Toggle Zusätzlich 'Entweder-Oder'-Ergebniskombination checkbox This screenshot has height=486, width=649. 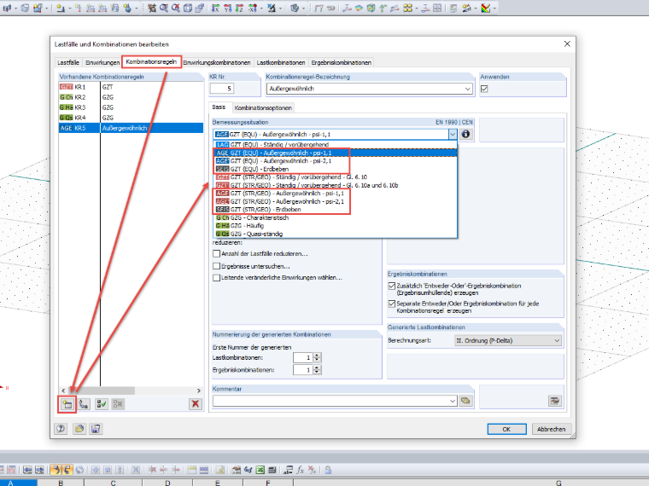pyautogui.click(x=392, y=286)
